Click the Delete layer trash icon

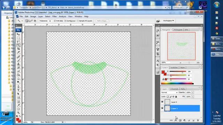point(198,120)
